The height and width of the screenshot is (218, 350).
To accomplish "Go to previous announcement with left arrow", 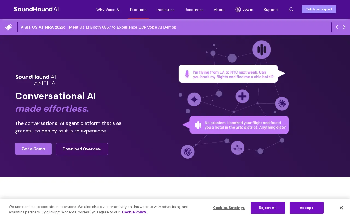I will coord(337,27).
